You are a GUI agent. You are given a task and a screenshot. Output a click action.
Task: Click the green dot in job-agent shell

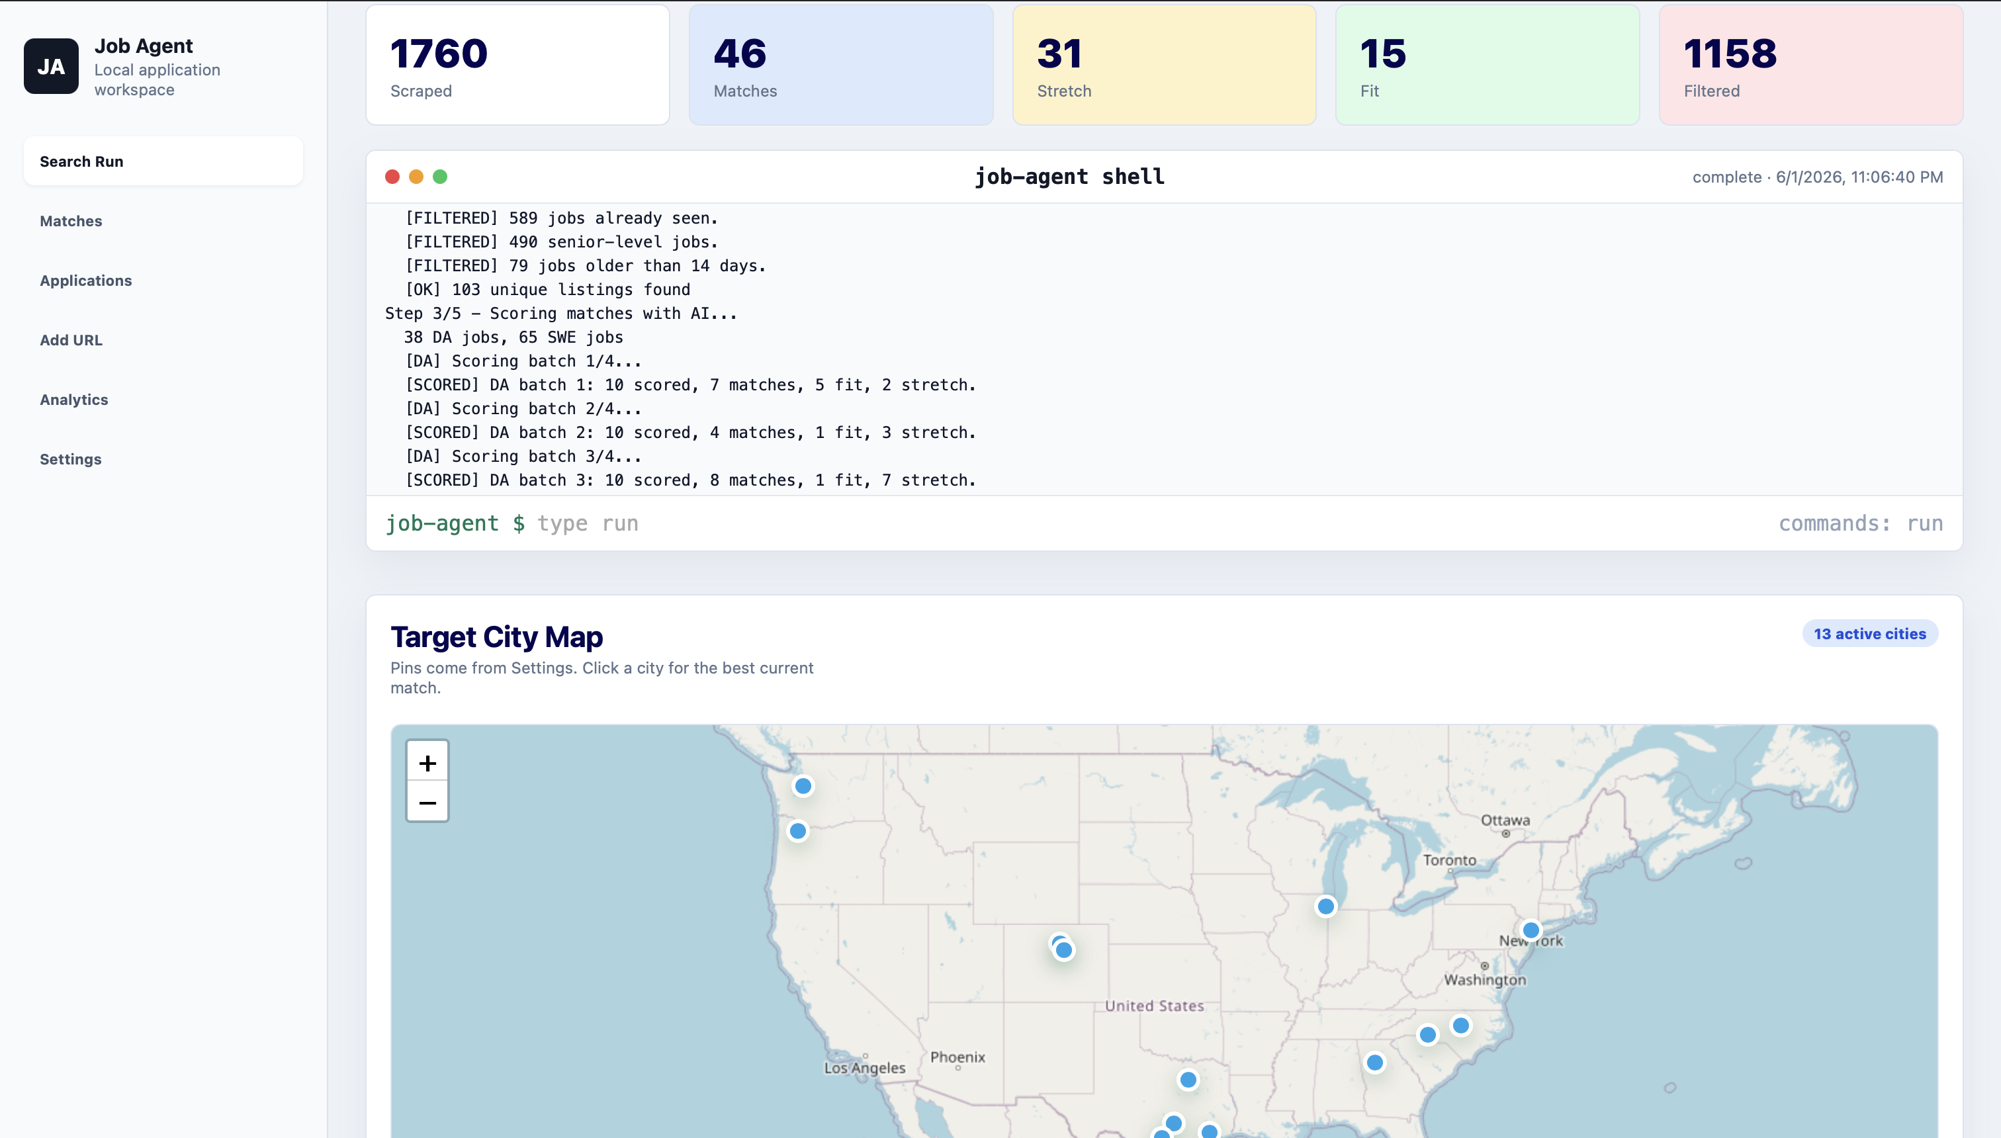pyautogui.click(x=440, y=177)
